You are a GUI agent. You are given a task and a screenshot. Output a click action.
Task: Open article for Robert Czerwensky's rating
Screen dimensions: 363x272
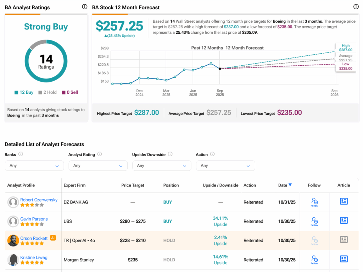(x=344, y=201)
